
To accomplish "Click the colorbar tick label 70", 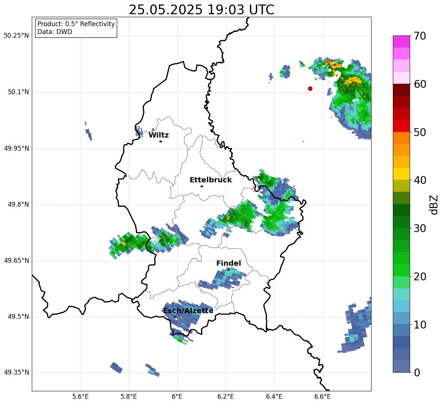I will [420, 36].
